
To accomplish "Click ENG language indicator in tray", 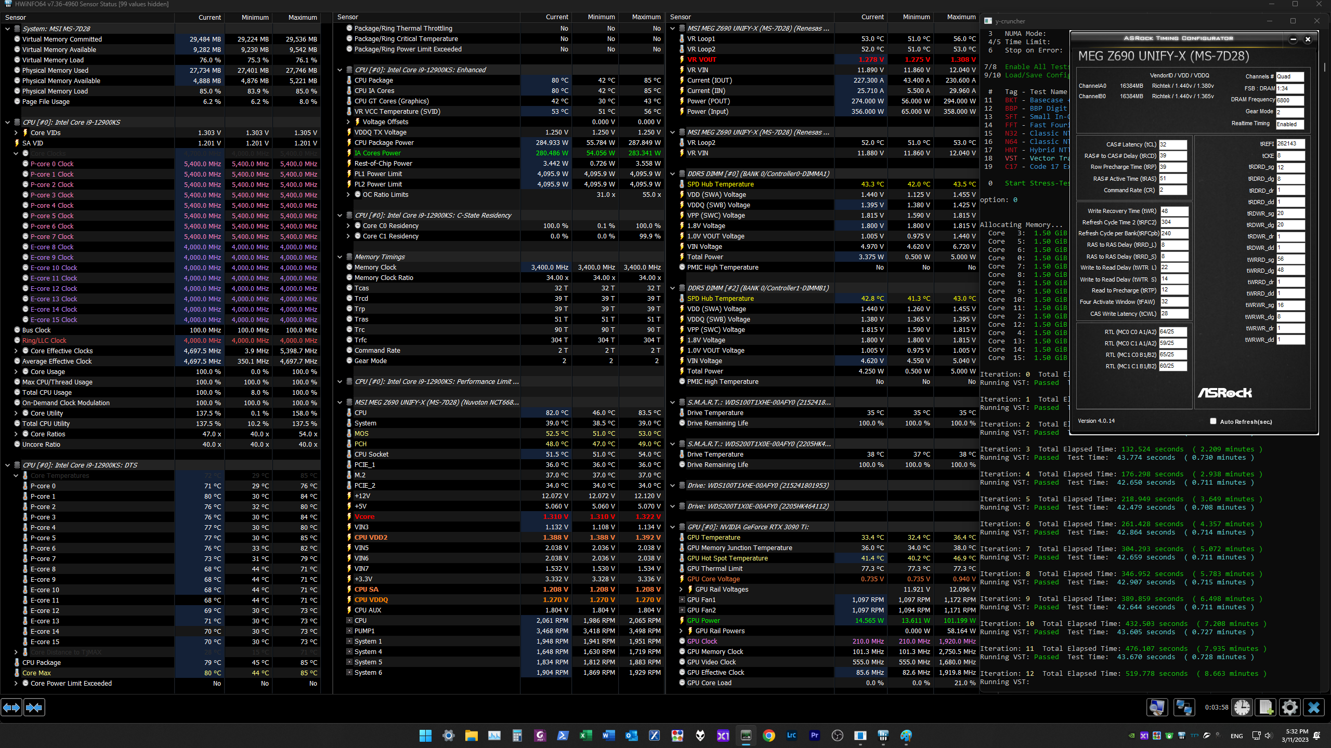I will tap(1237, 736).
